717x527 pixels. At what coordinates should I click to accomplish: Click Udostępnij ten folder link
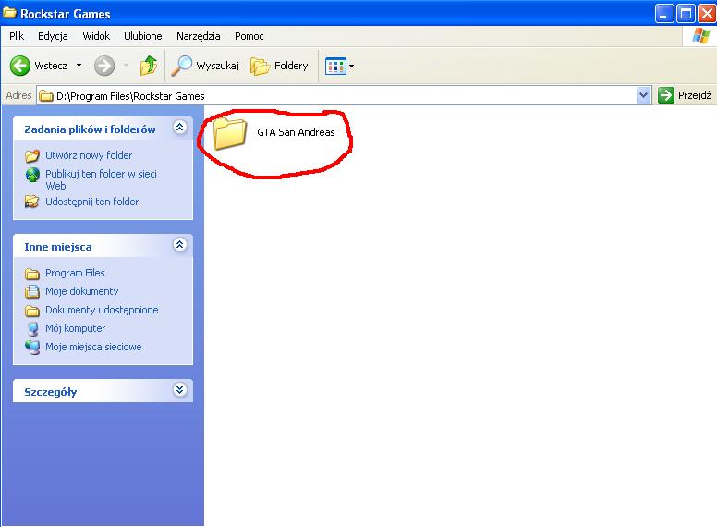(x=91, y=202)
